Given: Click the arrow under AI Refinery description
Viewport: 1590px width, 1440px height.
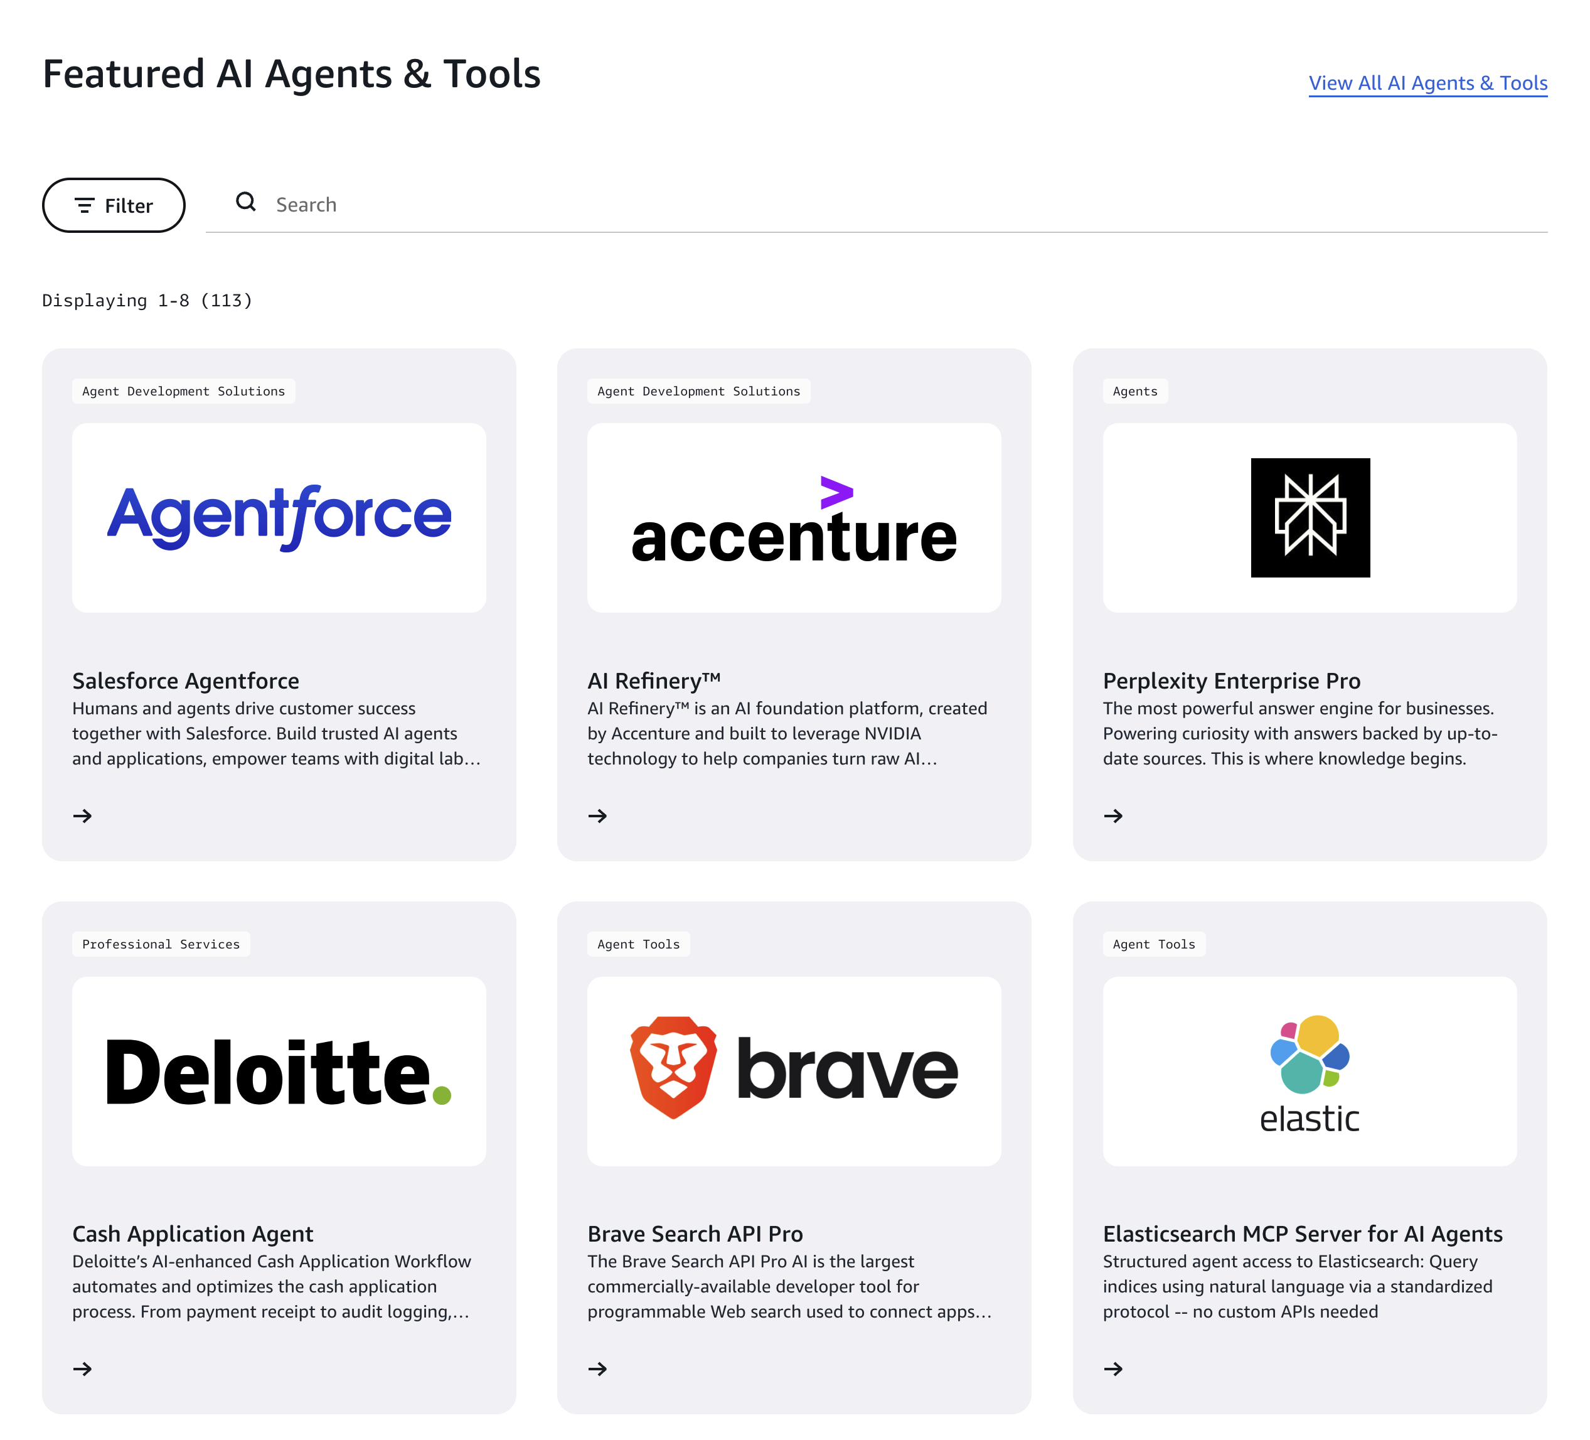Looking at the screenshot, I should point(597,816).
